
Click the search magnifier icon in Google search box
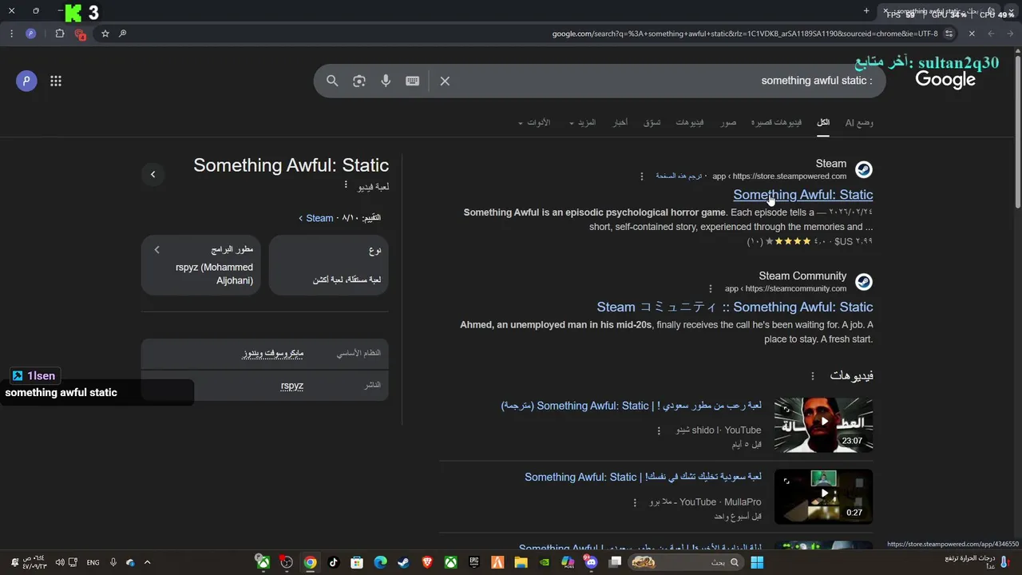click(332, 81)
